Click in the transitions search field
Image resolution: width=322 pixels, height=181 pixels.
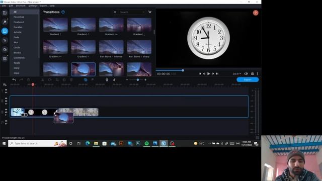click(132, 12)
